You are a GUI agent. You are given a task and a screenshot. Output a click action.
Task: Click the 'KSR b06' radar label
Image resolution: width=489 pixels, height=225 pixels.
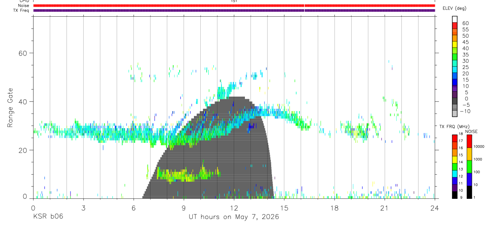pos(48,217)
